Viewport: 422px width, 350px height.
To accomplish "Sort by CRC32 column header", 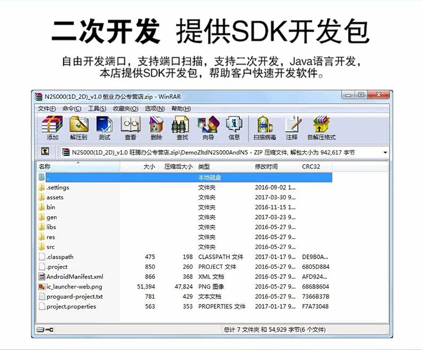I will (316, 166).
